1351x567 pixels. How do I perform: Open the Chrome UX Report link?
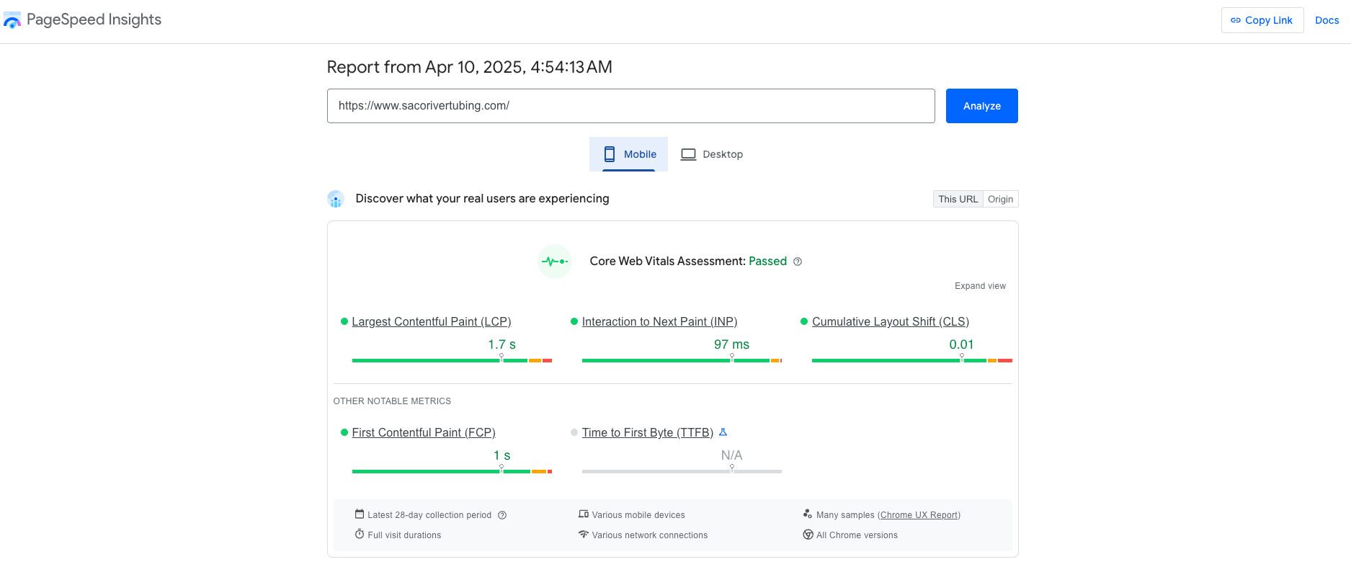coord(919,515)
